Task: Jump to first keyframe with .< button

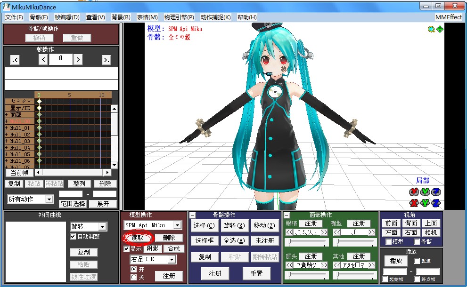Action: (x=15, y=60)
